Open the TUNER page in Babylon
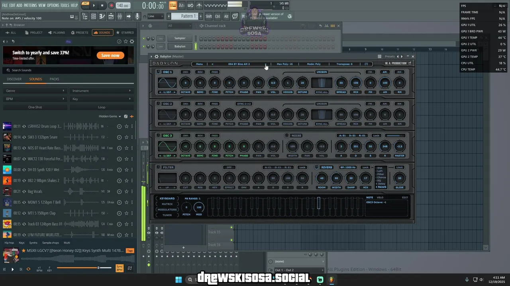The image size is (510, 286). [167, 215]
